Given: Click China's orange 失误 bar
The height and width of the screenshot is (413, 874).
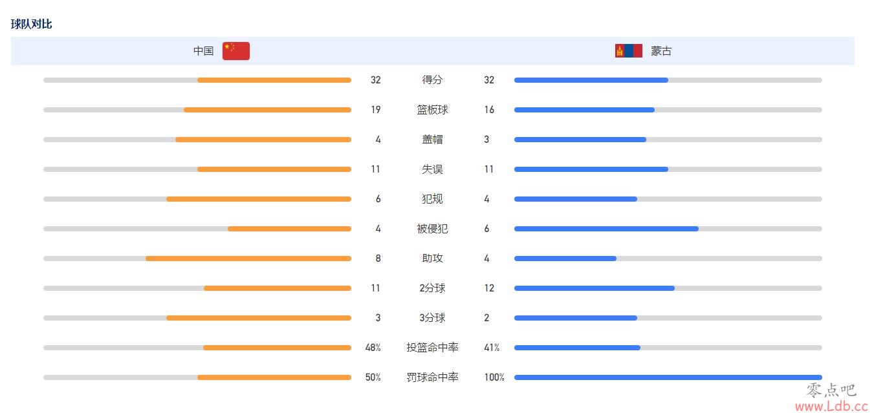Looking at the screenshot, I should 274,169.
